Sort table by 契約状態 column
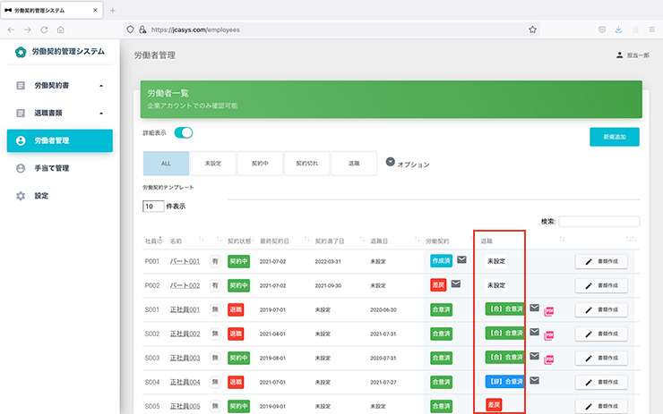The height and width of the screenshot is (414, 663). click(240, 241)
